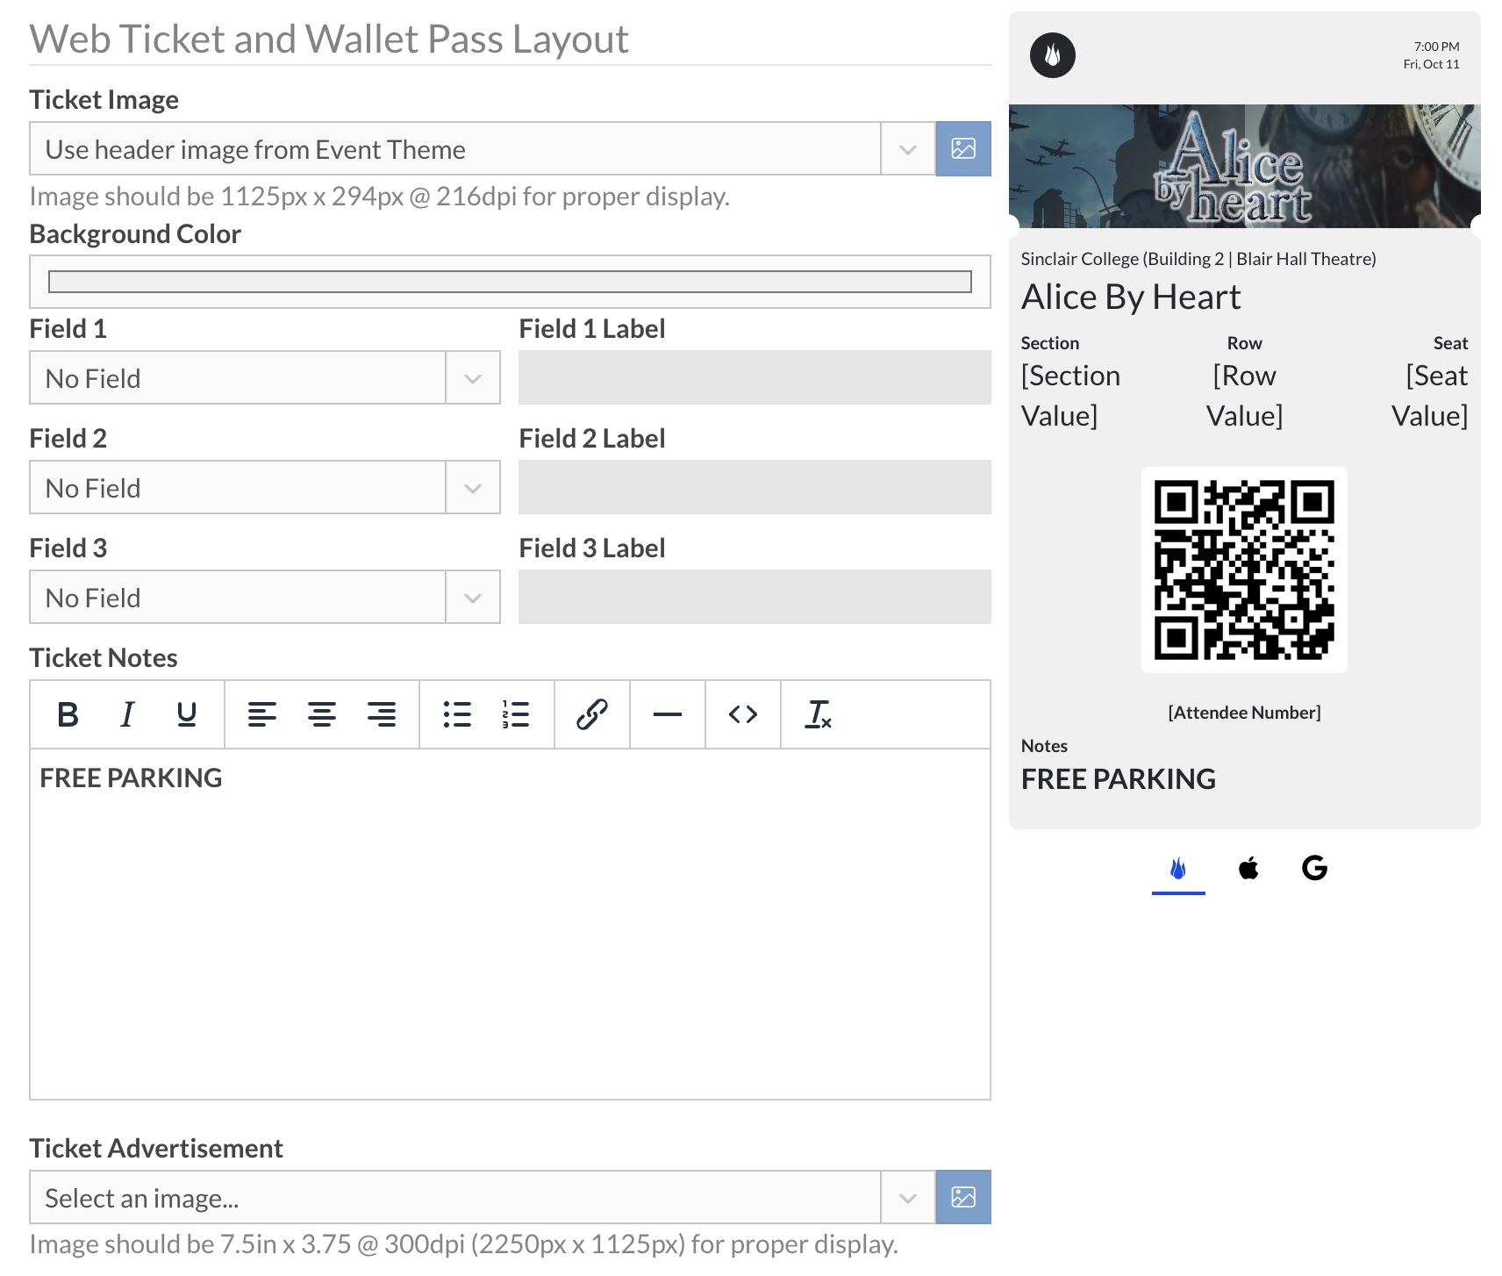
Task: Insert a numbered list
Action: (x=516, y=714)
